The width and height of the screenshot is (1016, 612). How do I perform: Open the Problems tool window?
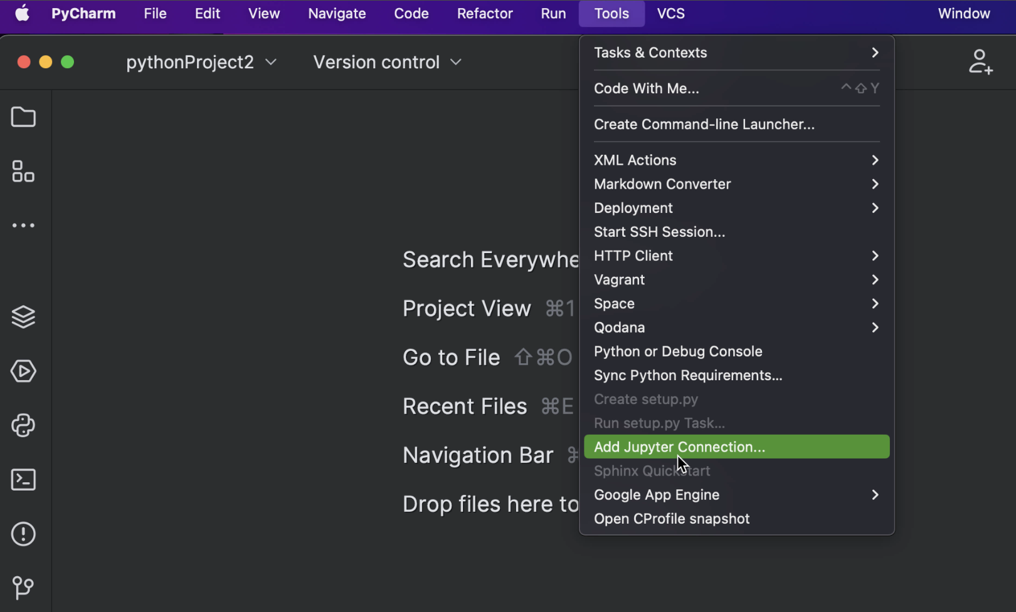point(23,534)
